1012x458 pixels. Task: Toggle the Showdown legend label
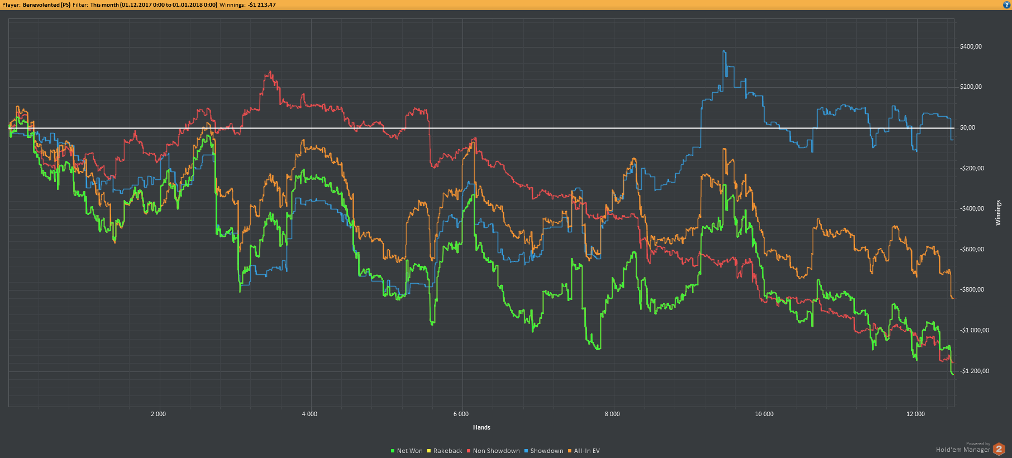pos(546,451)
